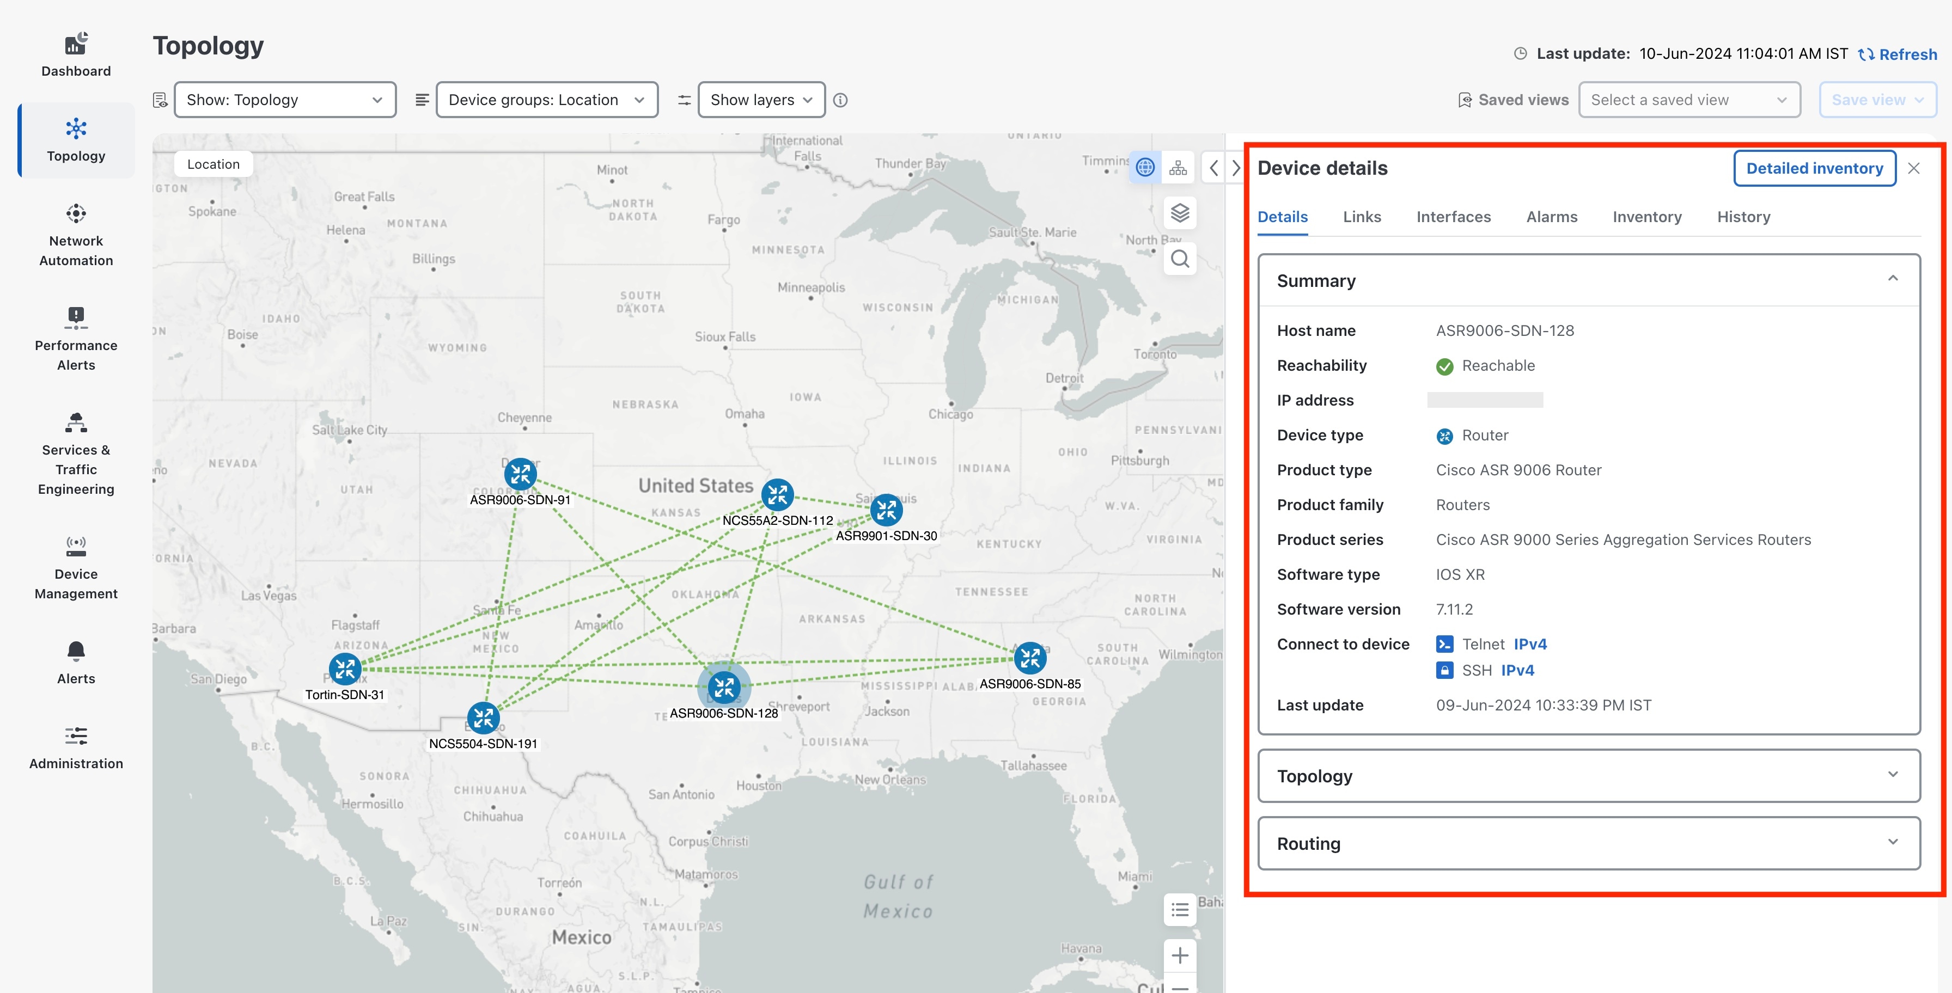Open Network Automation in sidebar
Image resolution: width=1952 pixels, height=993 pixels.
76,235
